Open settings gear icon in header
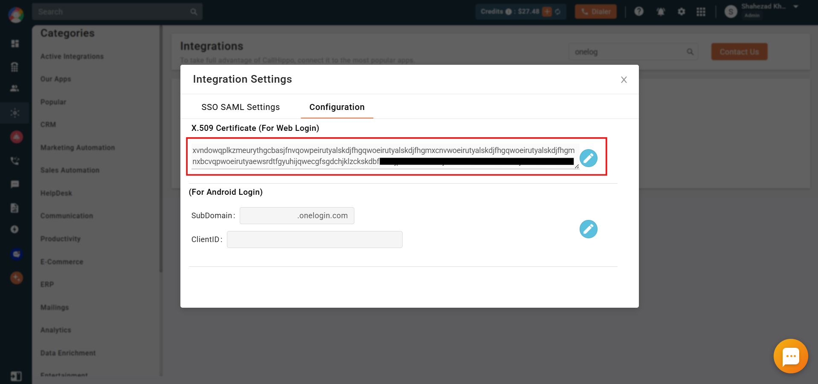818x384 pixels. pos(682,12)
